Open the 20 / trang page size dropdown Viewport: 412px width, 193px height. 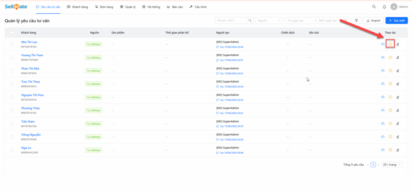tap(392, 164)
